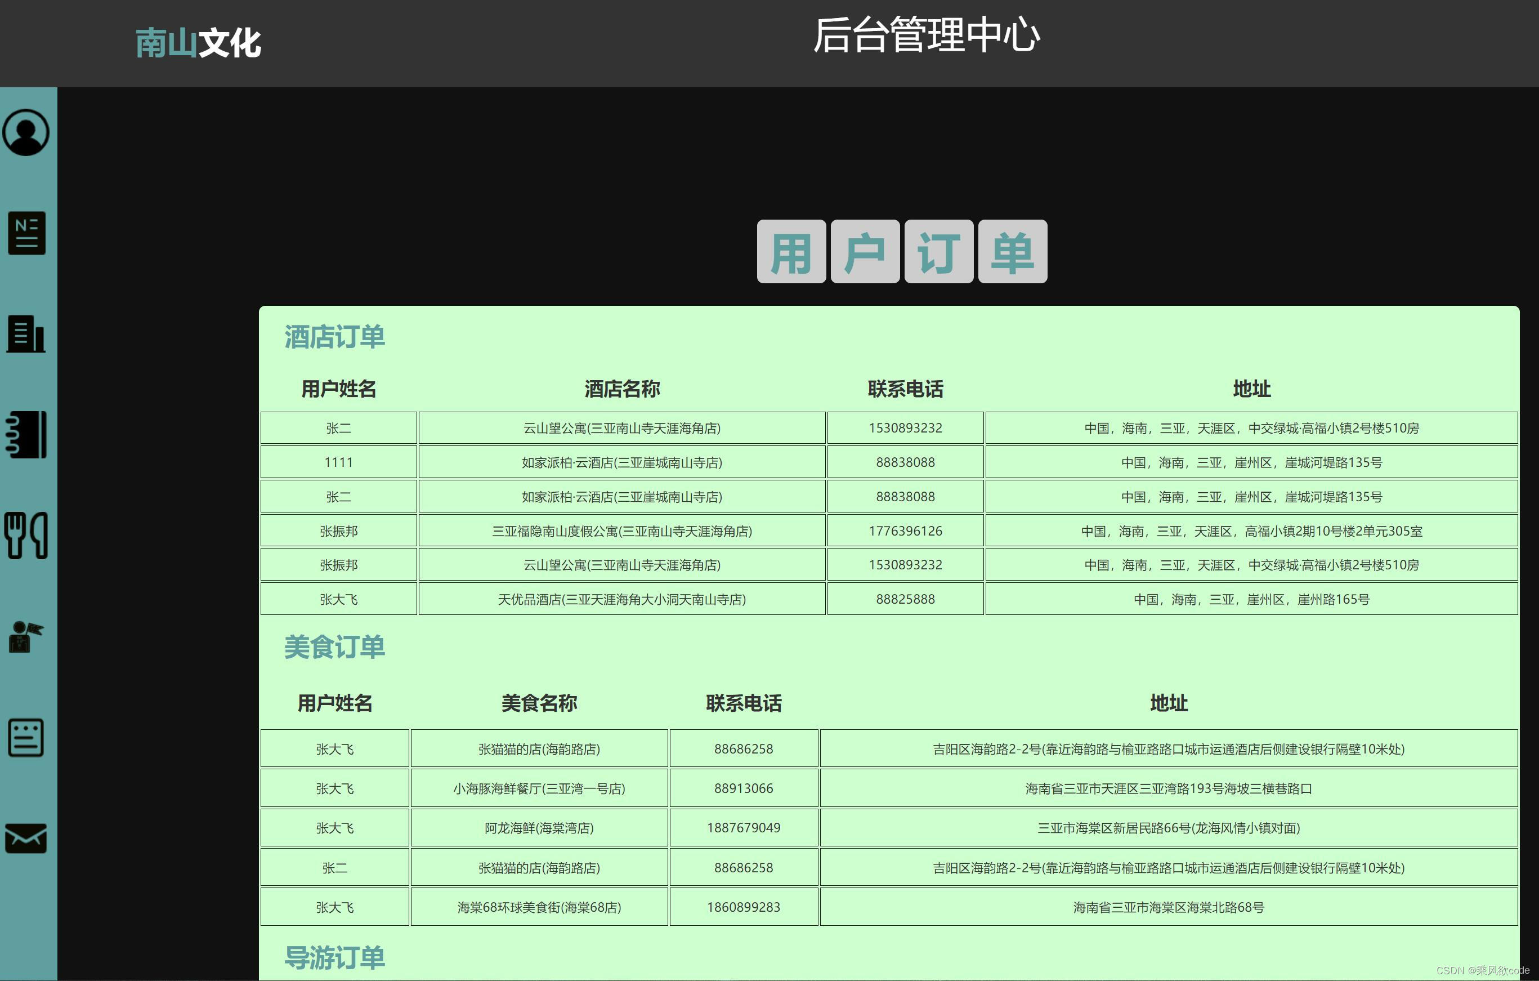Image resolution: width=1539 pixels, height=981 pixels.
Task: Open the form list sidebar icon
Action: point(26,737)
